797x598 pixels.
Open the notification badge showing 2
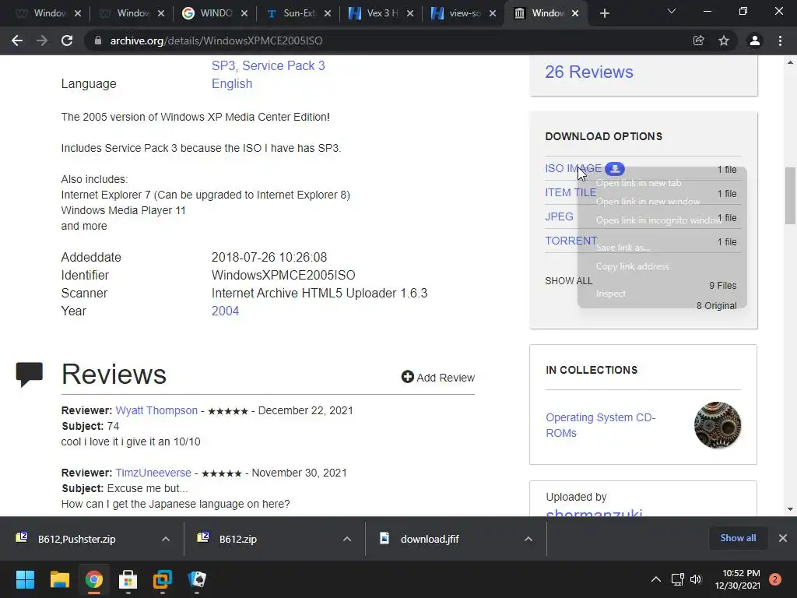tap(775, 579)
